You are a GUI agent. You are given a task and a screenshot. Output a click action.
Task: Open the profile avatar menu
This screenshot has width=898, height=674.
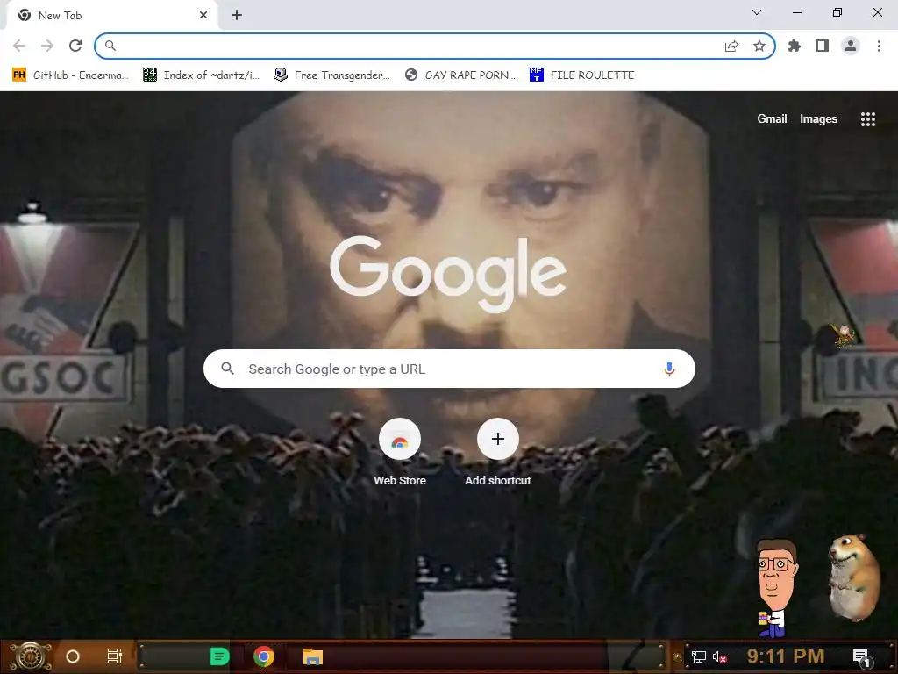point(851,46)
